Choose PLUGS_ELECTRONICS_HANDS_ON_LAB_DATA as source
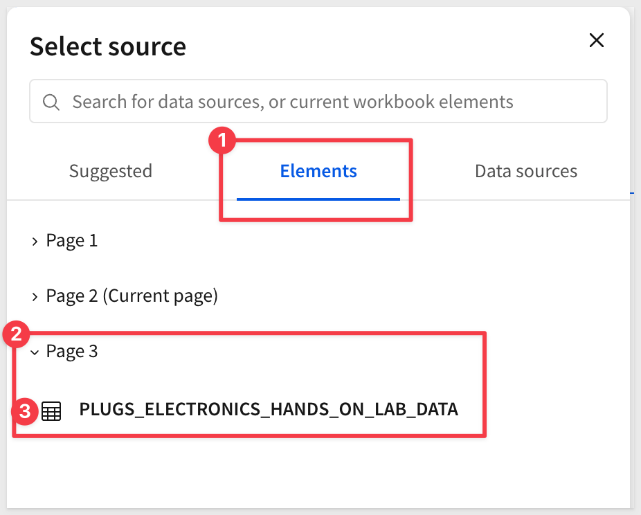This screenshot has height=515, width=641. pyautogui.click(x=269, y=410)
